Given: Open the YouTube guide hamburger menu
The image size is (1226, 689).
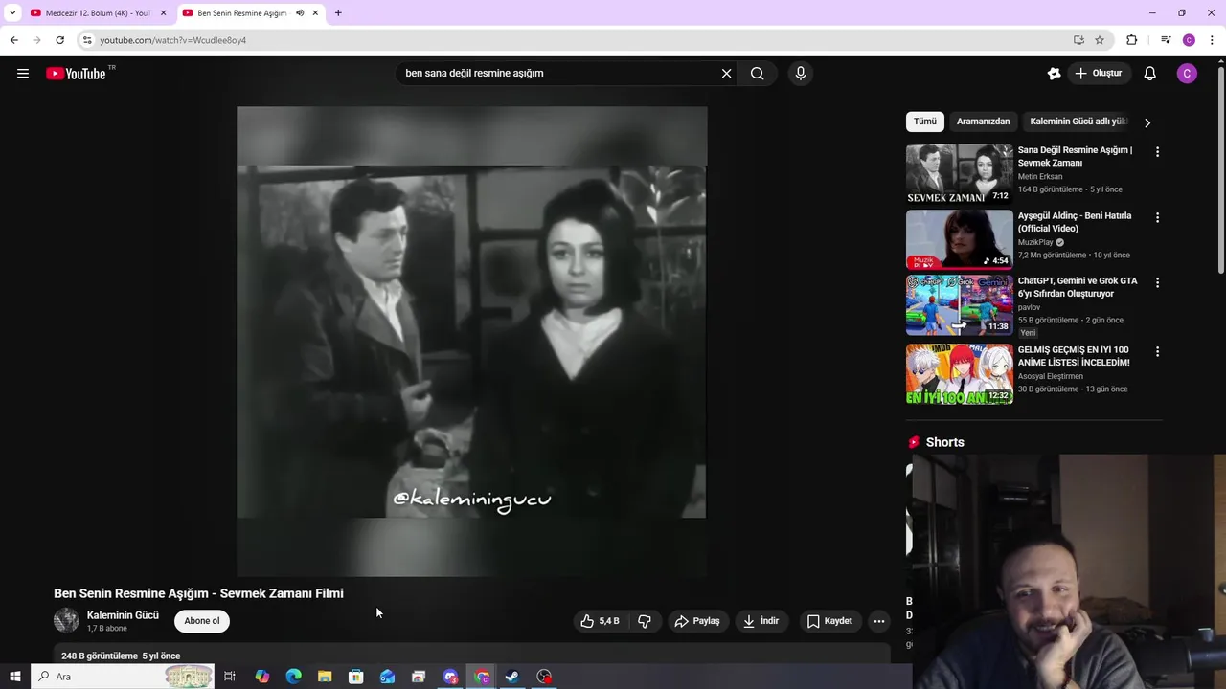Looking at the screenshot, I should pos(23,74).
